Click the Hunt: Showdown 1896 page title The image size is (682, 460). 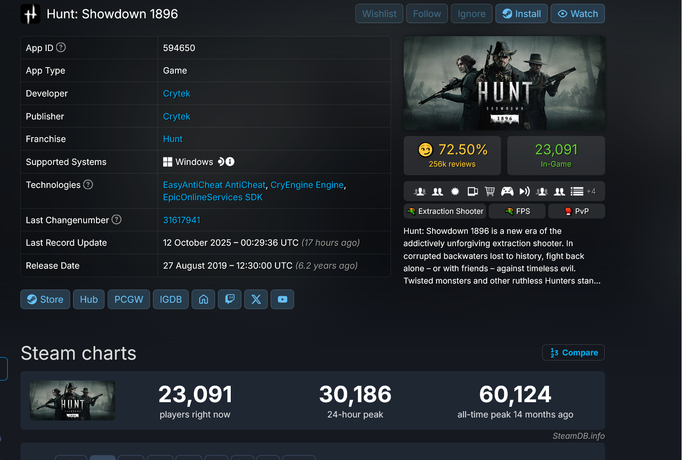112,14
